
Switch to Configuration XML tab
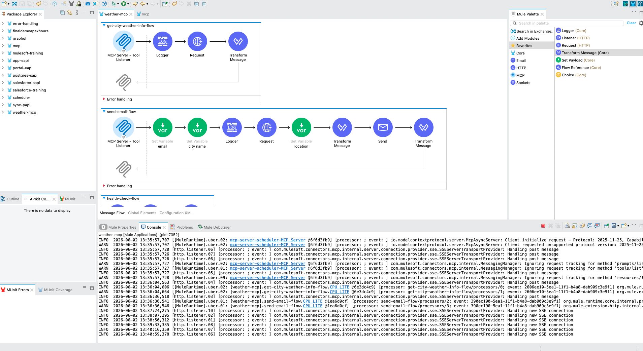(176, 213)
